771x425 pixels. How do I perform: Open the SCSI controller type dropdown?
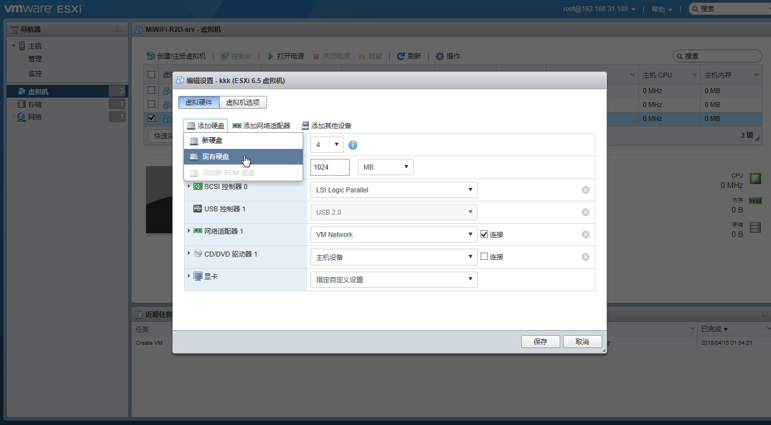[394, 190]
